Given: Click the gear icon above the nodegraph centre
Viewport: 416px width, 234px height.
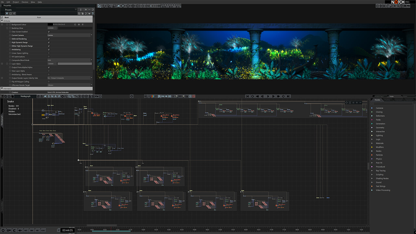Looking at the screenshot, I should click(x=132, y=96).
